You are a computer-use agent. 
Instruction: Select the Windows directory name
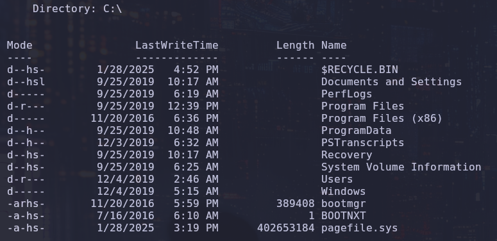coord(343,191)
